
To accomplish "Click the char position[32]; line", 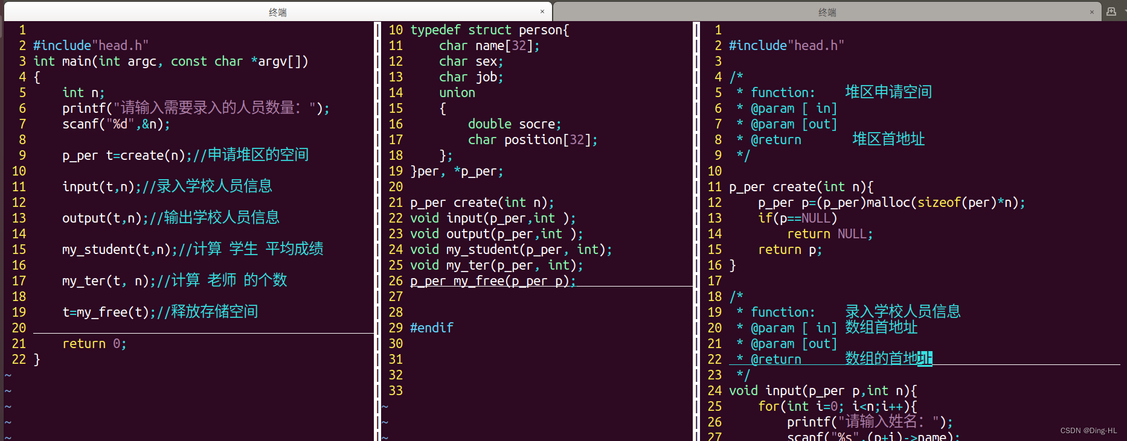I will (533, 139).
